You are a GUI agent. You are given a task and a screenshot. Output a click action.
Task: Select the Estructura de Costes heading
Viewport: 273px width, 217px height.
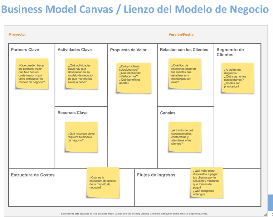32,175
